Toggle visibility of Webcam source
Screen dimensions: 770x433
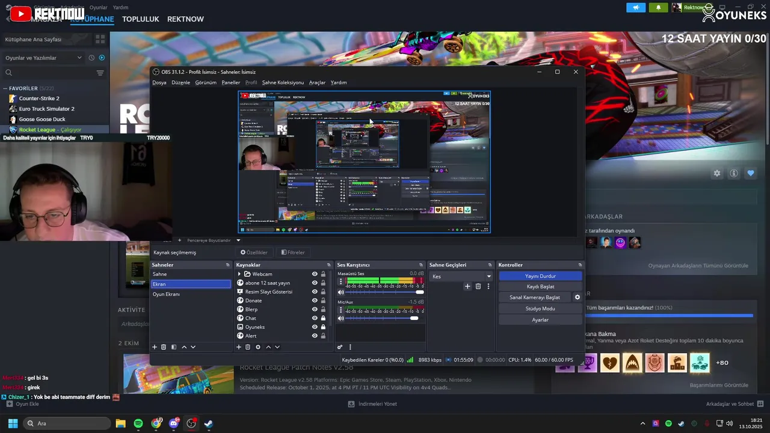(x=315, y=274)
